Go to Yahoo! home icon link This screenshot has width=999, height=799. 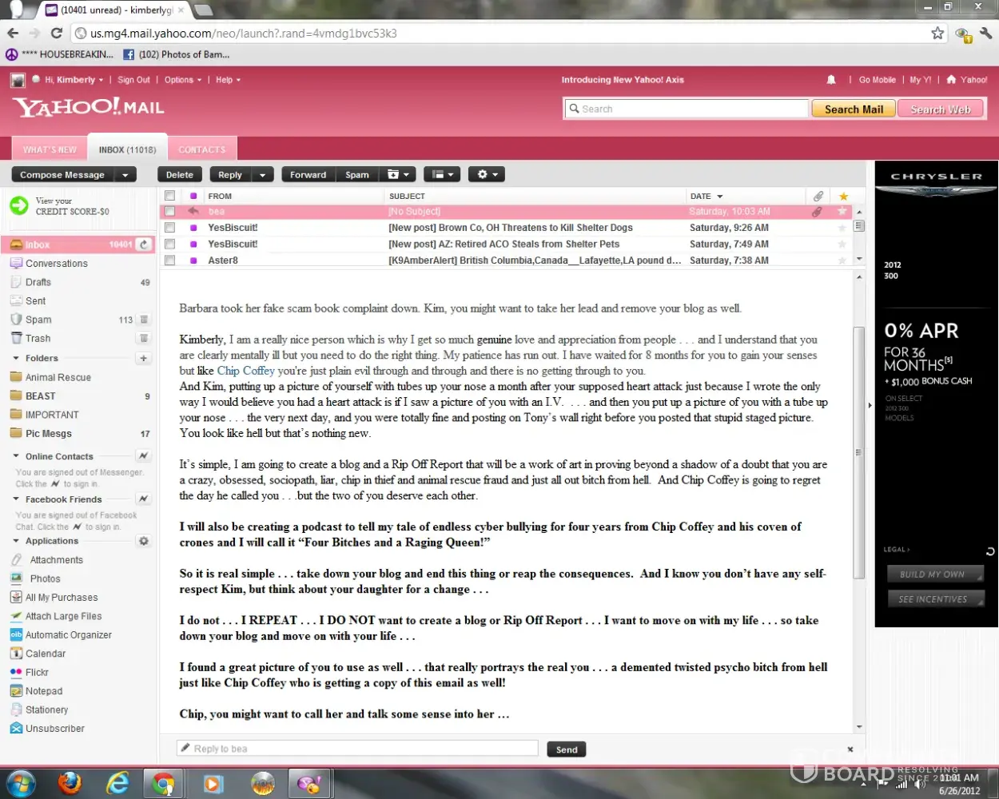[967, 80]
